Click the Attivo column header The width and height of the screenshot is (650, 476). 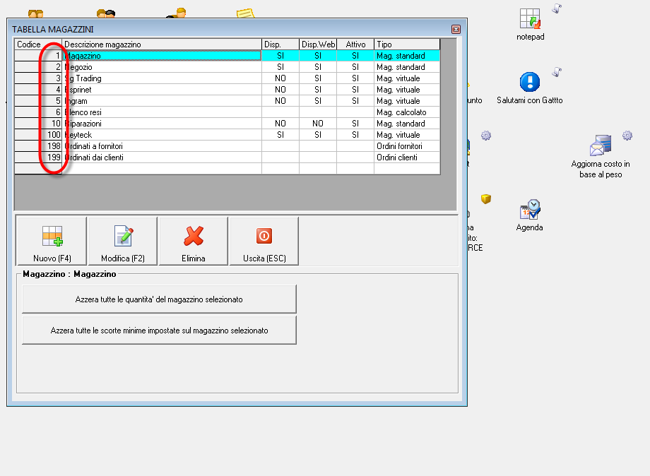click(355, 44)
